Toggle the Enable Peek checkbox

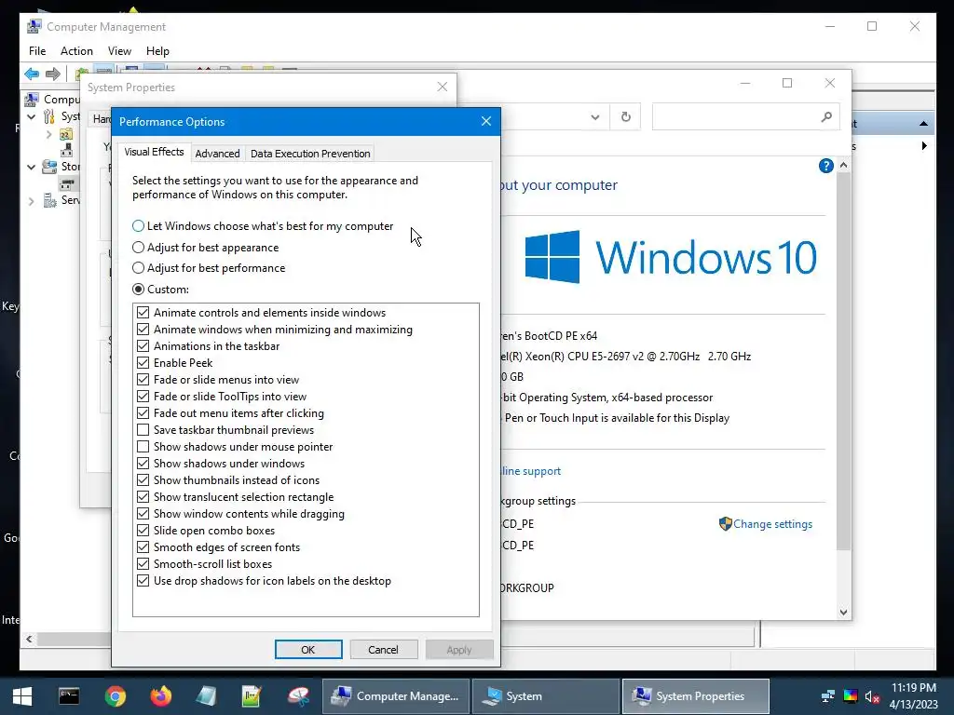click(143, 363)
